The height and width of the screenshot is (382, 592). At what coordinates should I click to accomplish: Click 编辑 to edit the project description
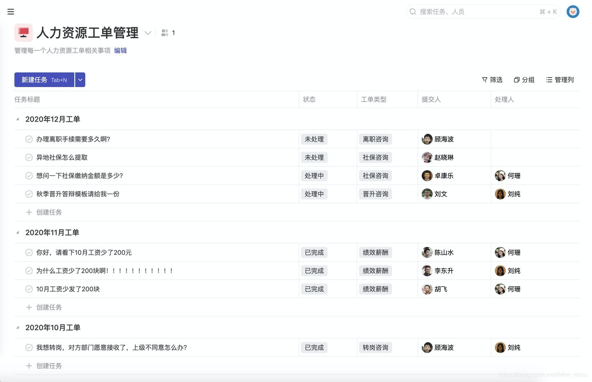(x=120, y=50)
